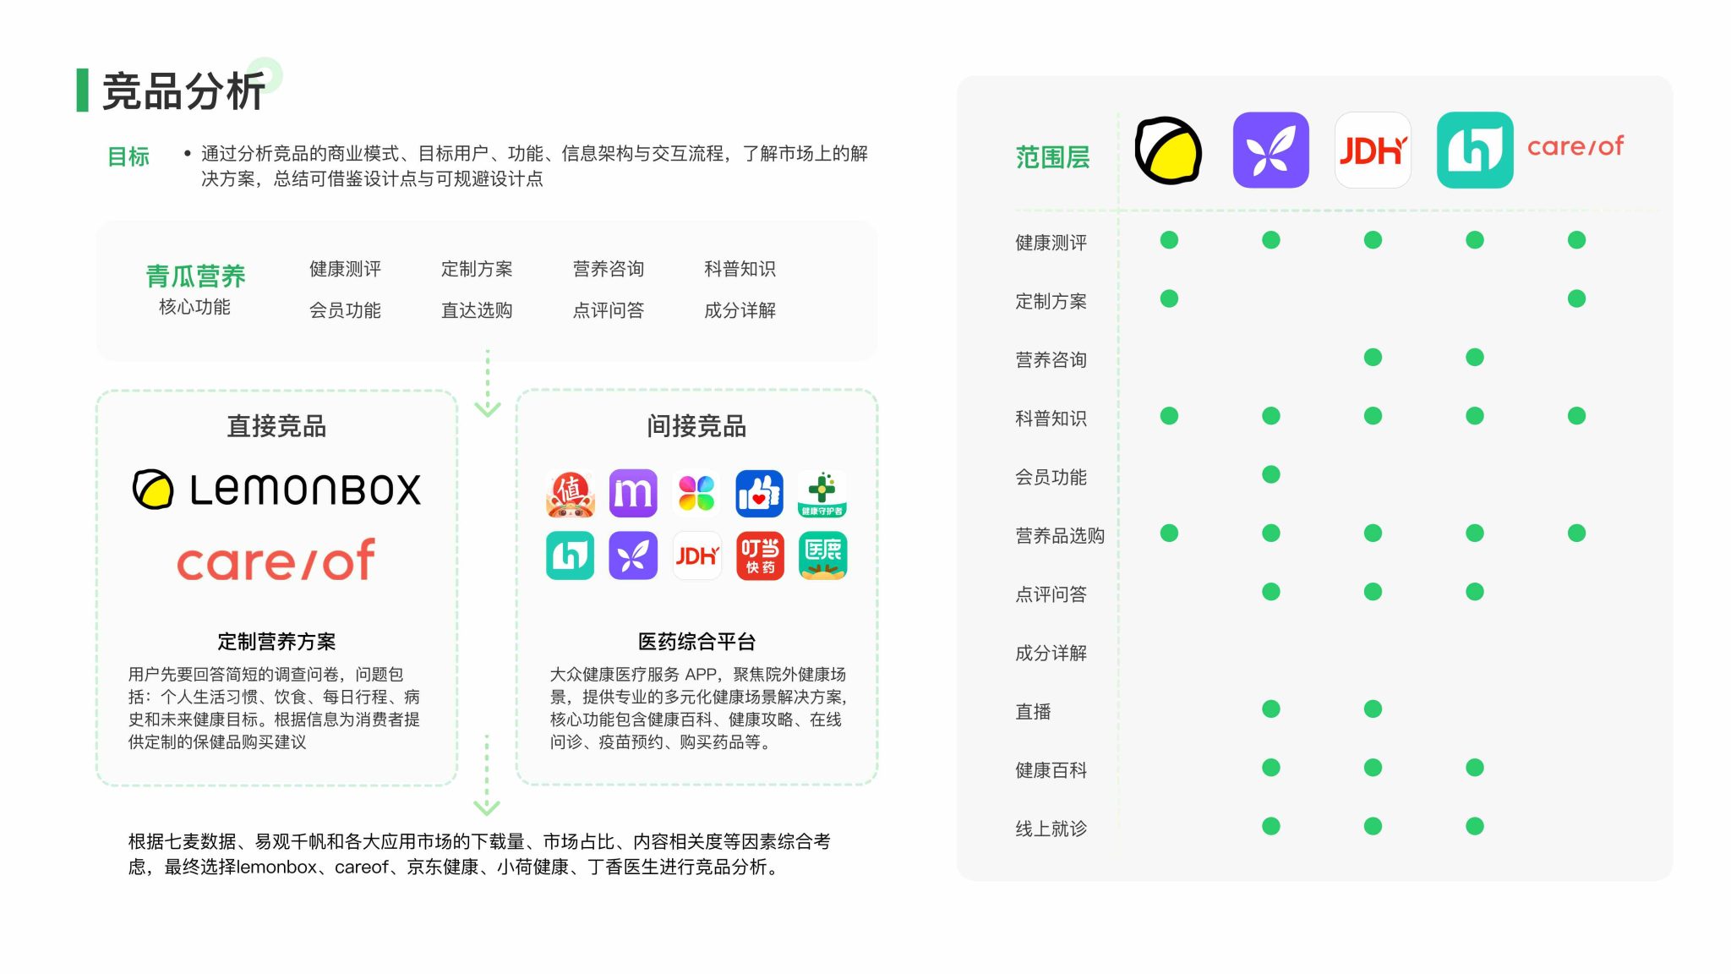The height and width of the screenshot is (974, 1731).
Task: Click the 直播 row dot under the purple leaf icon
Action: pyautogui.click(x=1270, y=709)
